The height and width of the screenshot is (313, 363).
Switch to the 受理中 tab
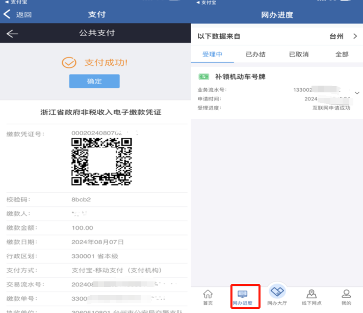[212, 55]
